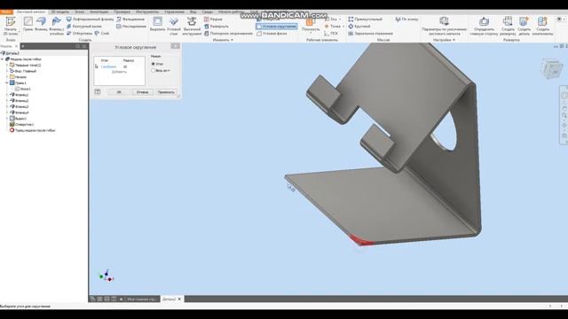Open the Проверка ribbon tab
The width and height of the screenshot is (568, 319).
(122, 12)
